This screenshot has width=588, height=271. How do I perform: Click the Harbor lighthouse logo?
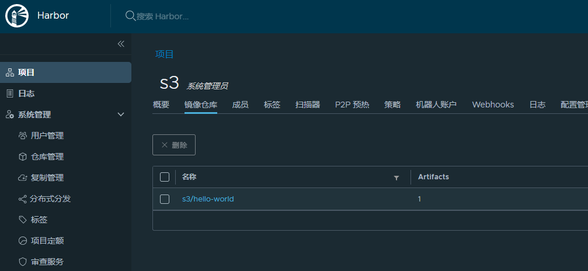coord(18,16)
